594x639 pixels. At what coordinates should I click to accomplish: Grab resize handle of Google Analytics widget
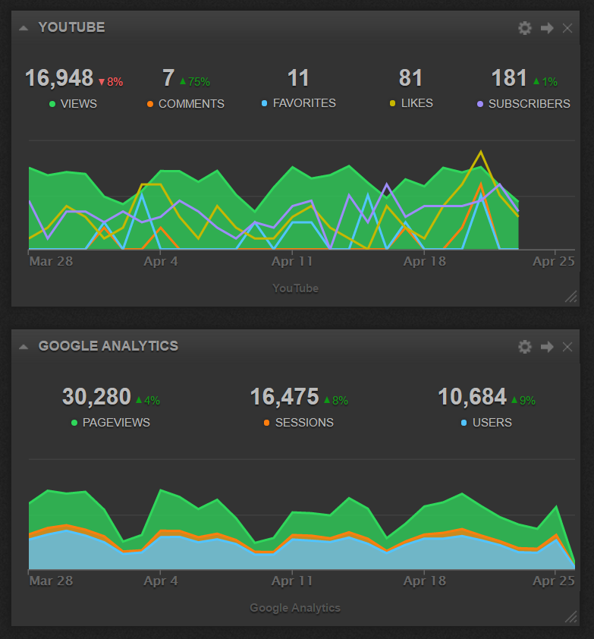pos(570,616)
